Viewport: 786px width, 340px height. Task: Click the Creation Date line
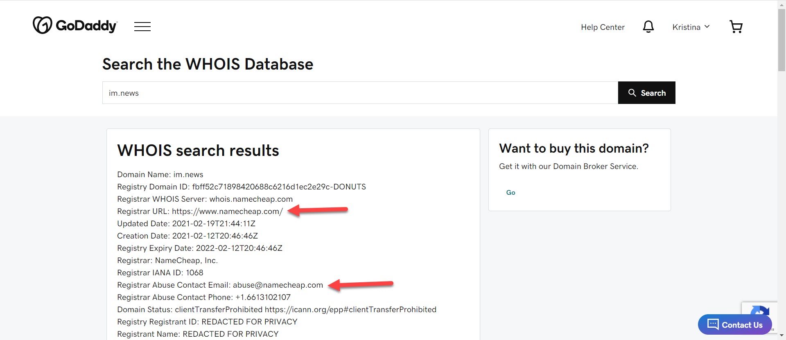187,236
